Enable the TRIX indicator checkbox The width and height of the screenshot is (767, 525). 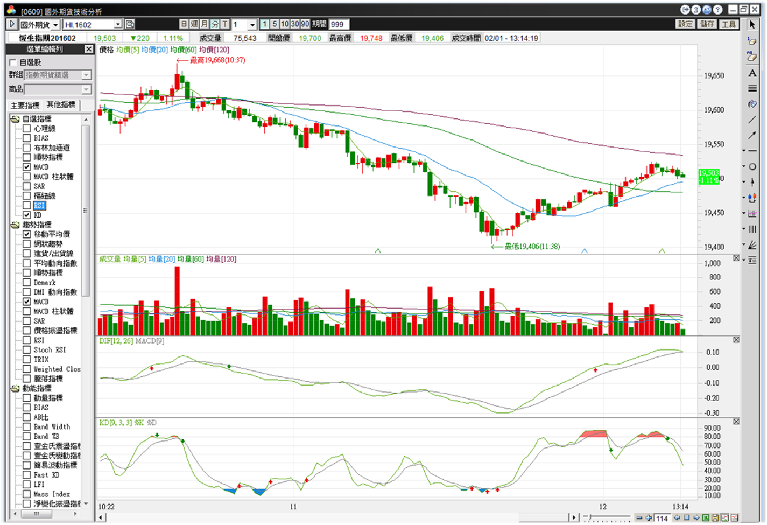[x=26, y=359]
